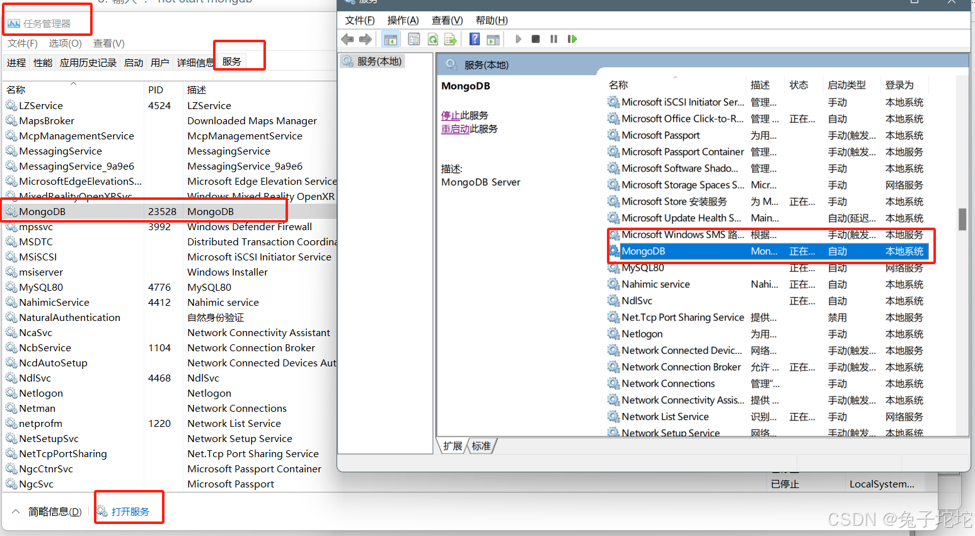This screenshot has height=536, width=975.
Task: Select MySQL80 row in Task Manager
Action: click(x=169, y=287)
